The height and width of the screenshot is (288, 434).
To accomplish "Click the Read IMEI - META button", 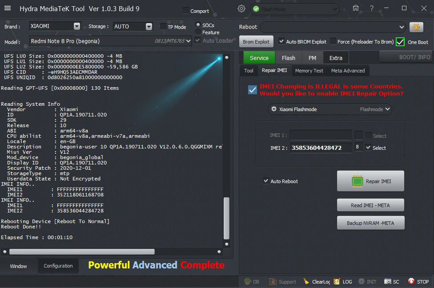I will tap(370, 205).
